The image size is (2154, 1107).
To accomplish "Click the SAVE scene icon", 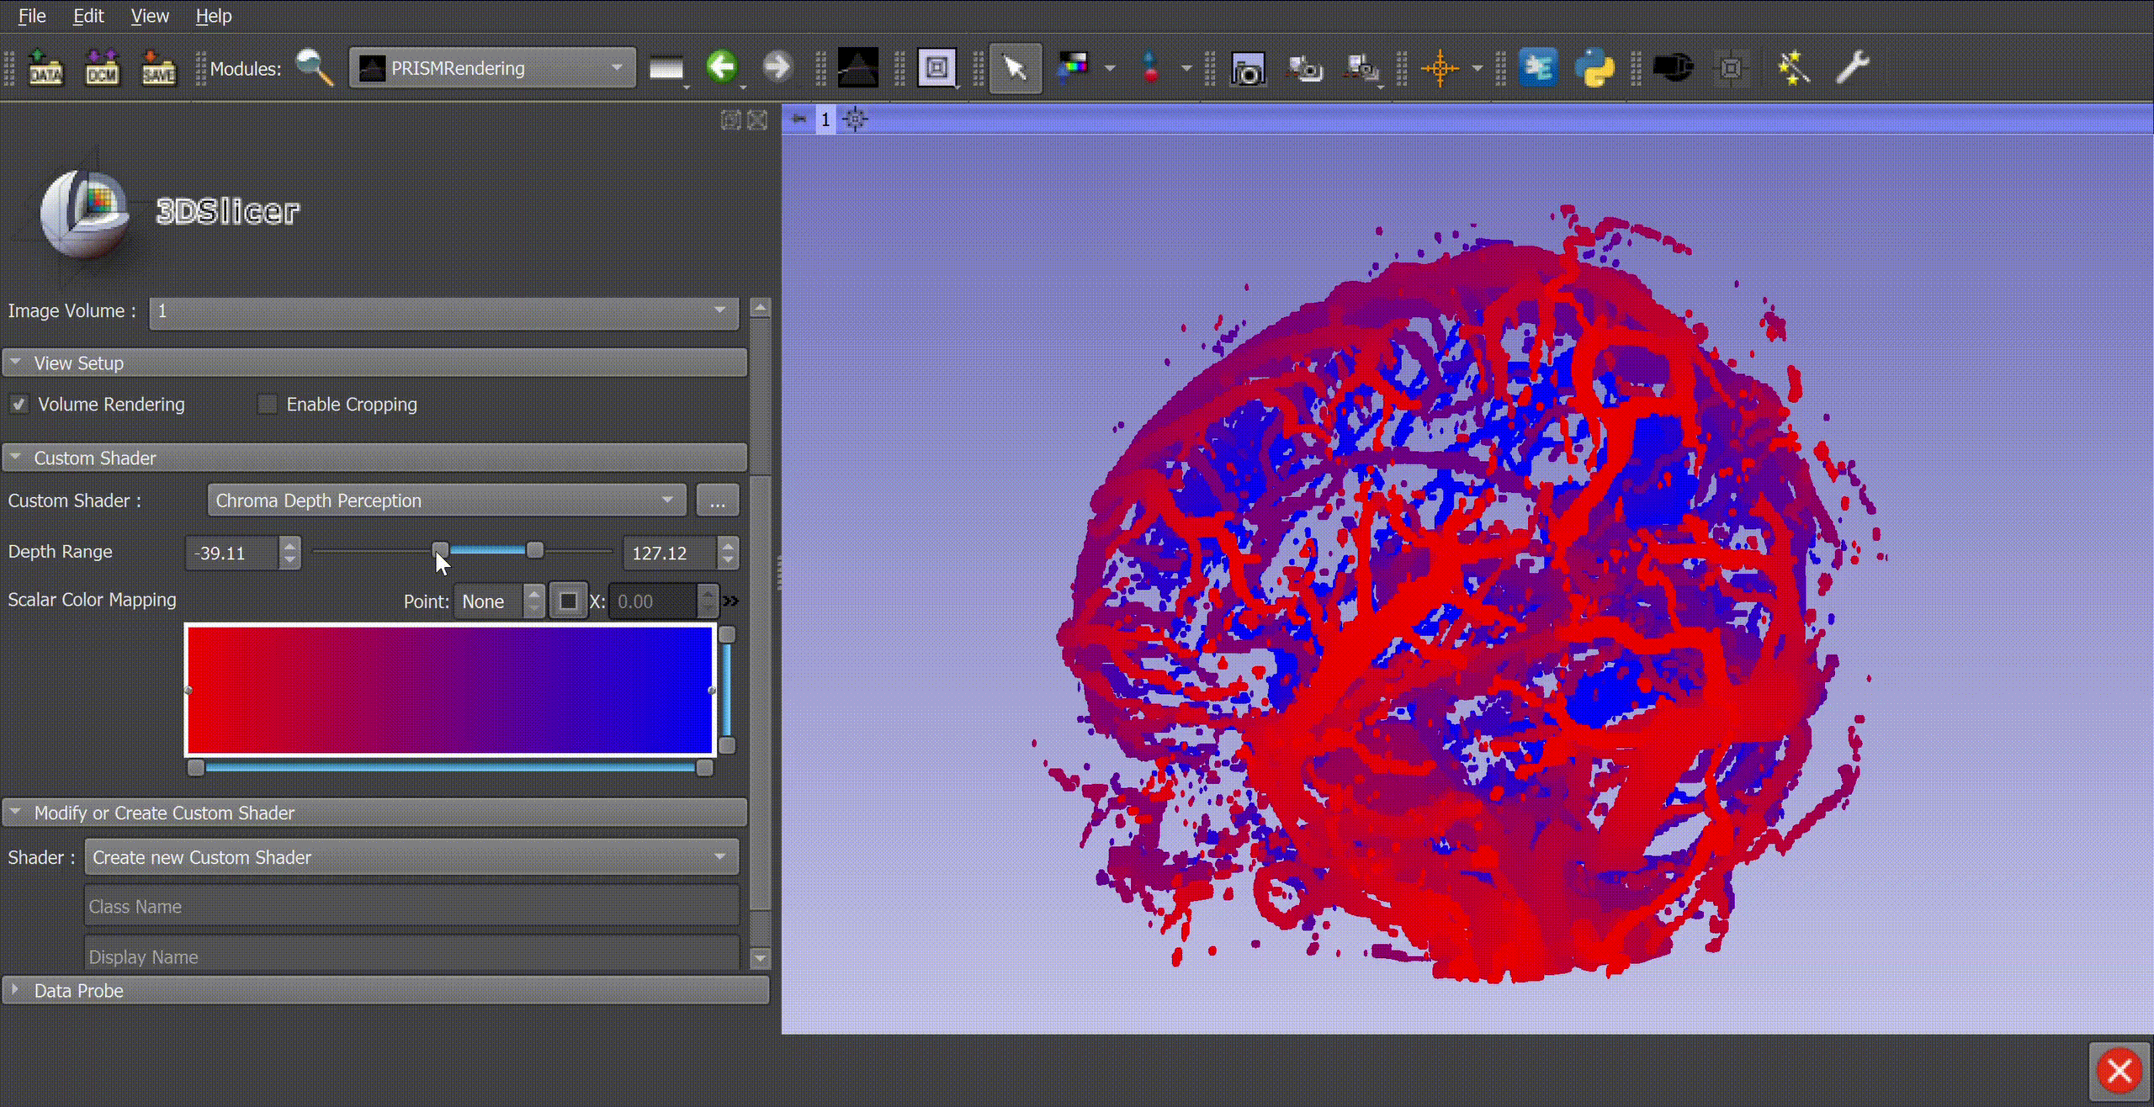I will click(158, 68).
